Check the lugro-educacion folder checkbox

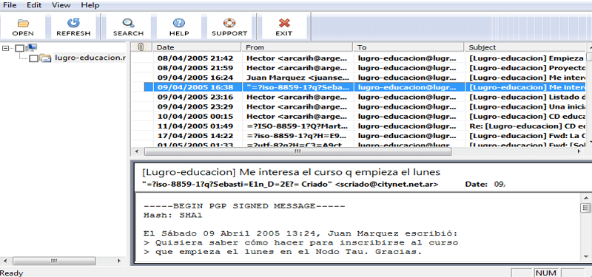(33, 58)
